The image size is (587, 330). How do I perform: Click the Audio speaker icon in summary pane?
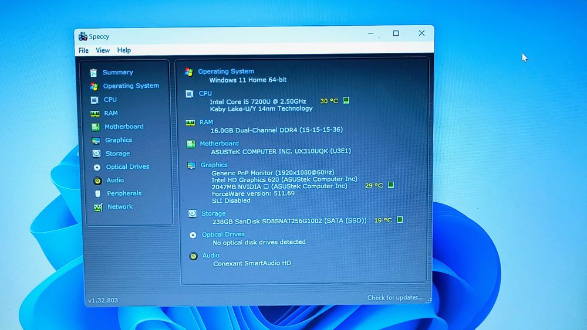193,256
